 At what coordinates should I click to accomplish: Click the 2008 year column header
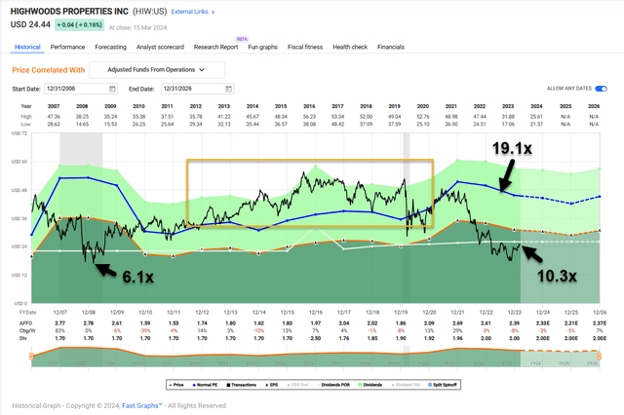point(82,106)
